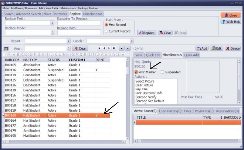Go to last record navigation arrow

click(x=114, y=48)
